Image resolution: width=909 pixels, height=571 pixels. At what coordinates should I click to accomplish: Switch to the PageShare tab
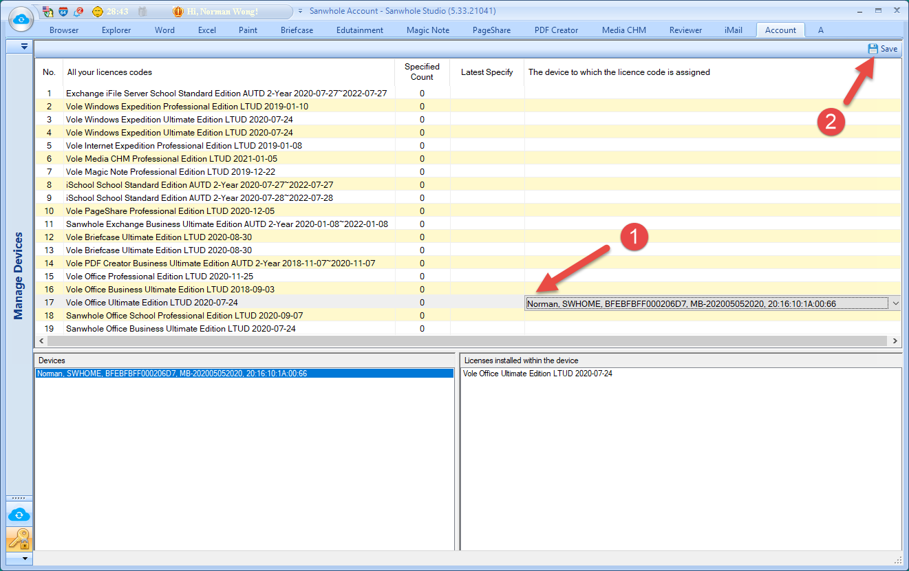point(491,30)
